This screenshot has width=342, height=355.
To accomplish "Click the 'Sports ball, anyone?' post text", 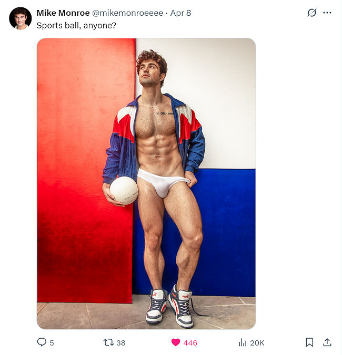I will [76, 25].
